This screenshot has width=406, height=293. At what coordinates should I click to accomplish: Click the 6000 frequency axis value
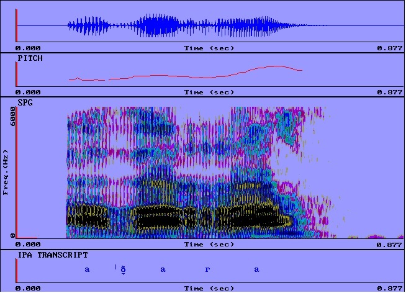pyautogui.click(x=12, y=117)
